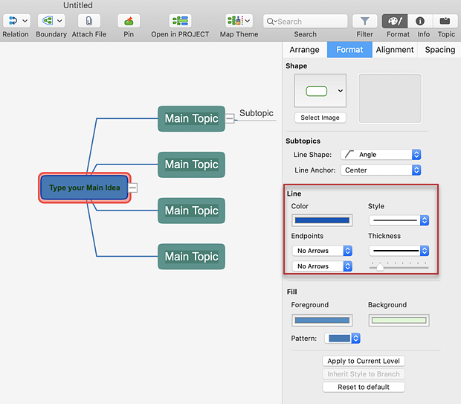Viewport: 461px width, 404px height.
Task: Toggle the Subtopic expander on first Main Topic
Action: (230, 116)
